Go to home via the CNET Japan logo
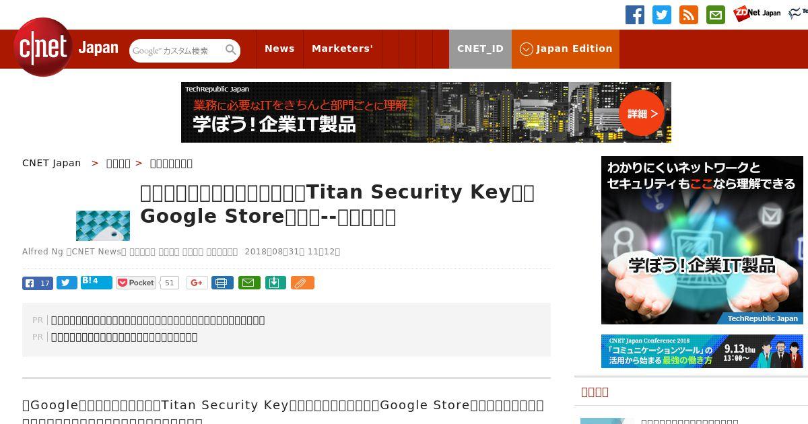The height and width of the screenshot is (424, 808). click(66, 47)
